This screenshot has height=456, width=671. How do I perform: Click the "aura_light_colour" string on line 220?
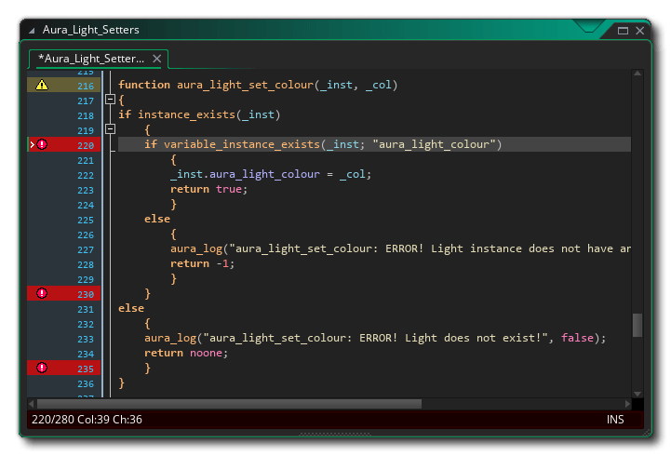(434, 144)
